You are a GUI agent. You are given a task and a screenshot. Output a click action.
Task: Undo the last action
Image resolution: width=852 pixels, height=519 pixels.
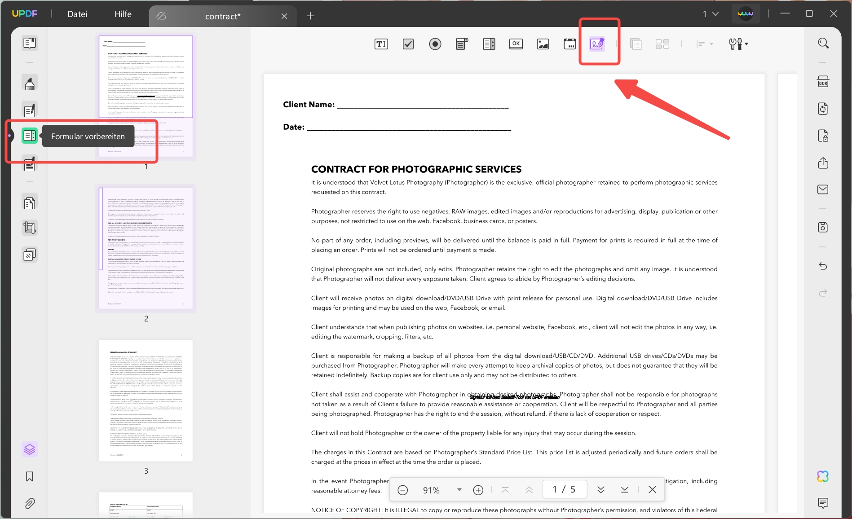click(x=823, y=266)
